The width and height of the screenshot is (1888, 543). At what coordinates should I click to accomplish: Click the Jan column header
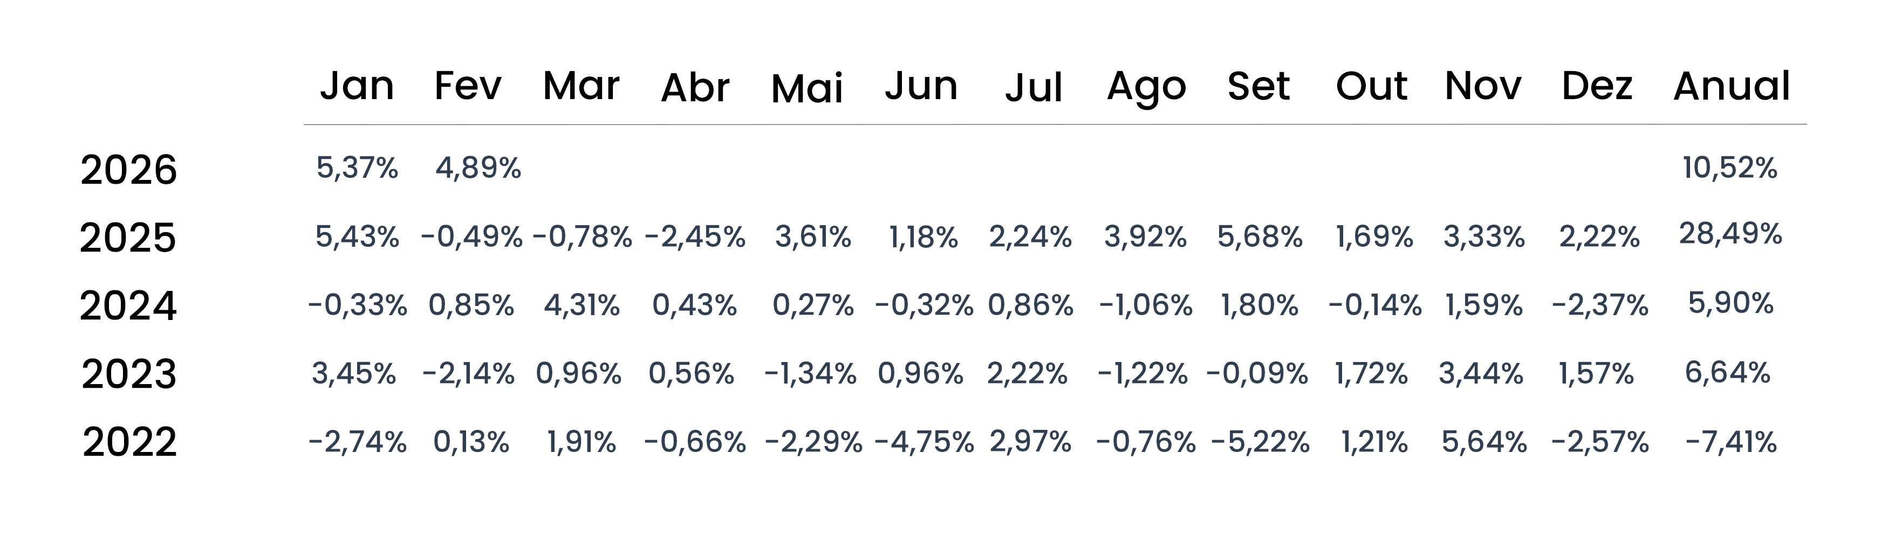coord(357,86)
